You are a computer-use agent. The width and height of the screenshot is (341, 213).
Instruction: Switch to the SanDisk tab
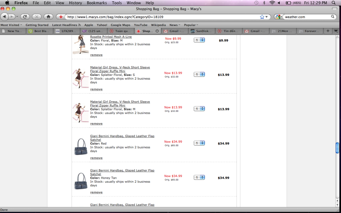pyautogui.click(x=202, y=31)
